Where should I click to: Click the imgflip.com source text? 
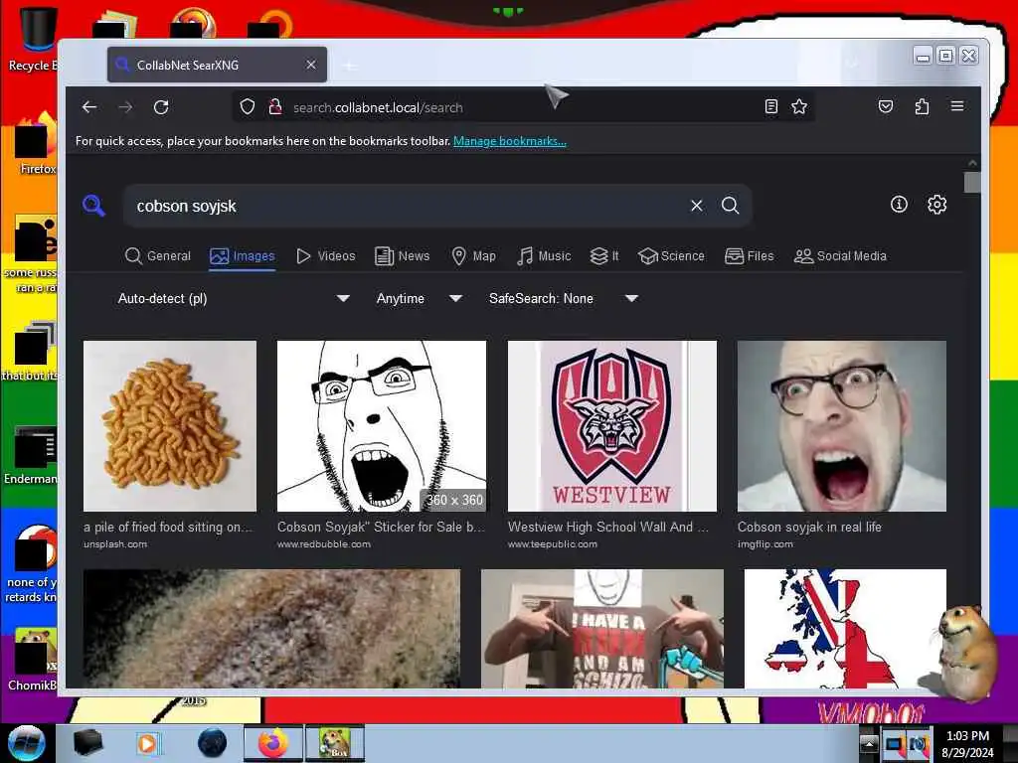point(765,544)
